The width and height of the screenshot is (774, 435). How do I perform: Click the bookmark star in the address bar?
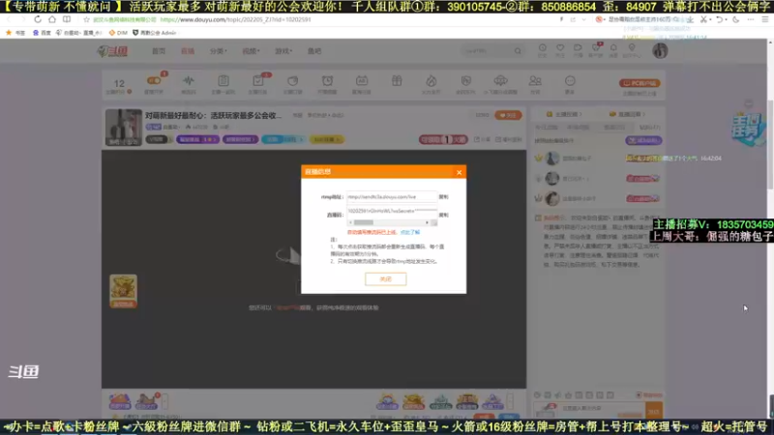point(86,19)
